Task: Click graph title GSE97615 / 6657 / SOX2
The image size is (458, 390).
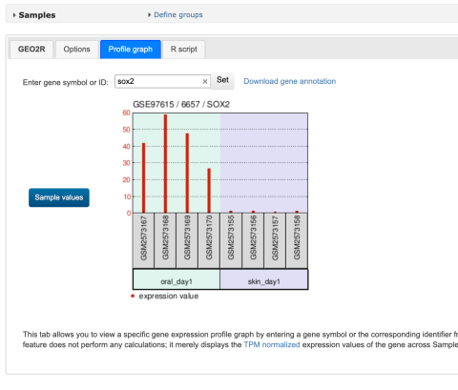Action: (x=181, y=104)
